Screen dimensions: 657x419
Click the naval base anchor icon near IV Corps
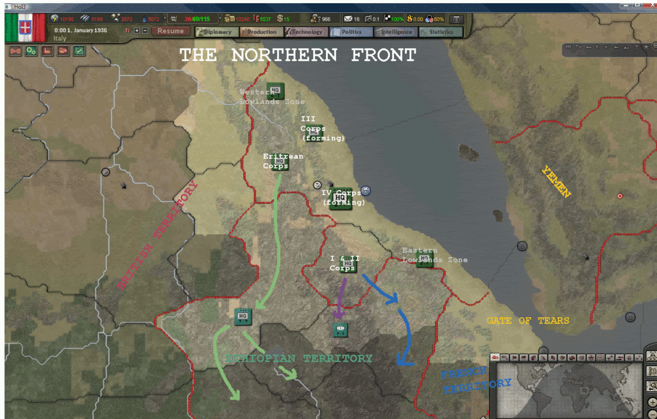pos(366,191)
